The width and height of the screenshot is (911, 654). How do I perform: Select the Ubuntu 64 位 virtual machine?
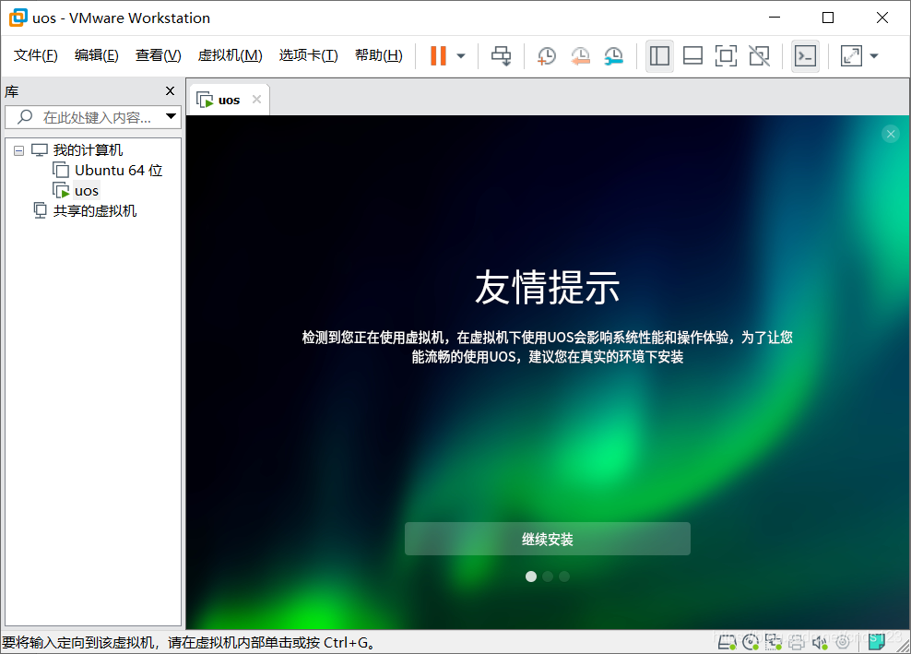119,171
